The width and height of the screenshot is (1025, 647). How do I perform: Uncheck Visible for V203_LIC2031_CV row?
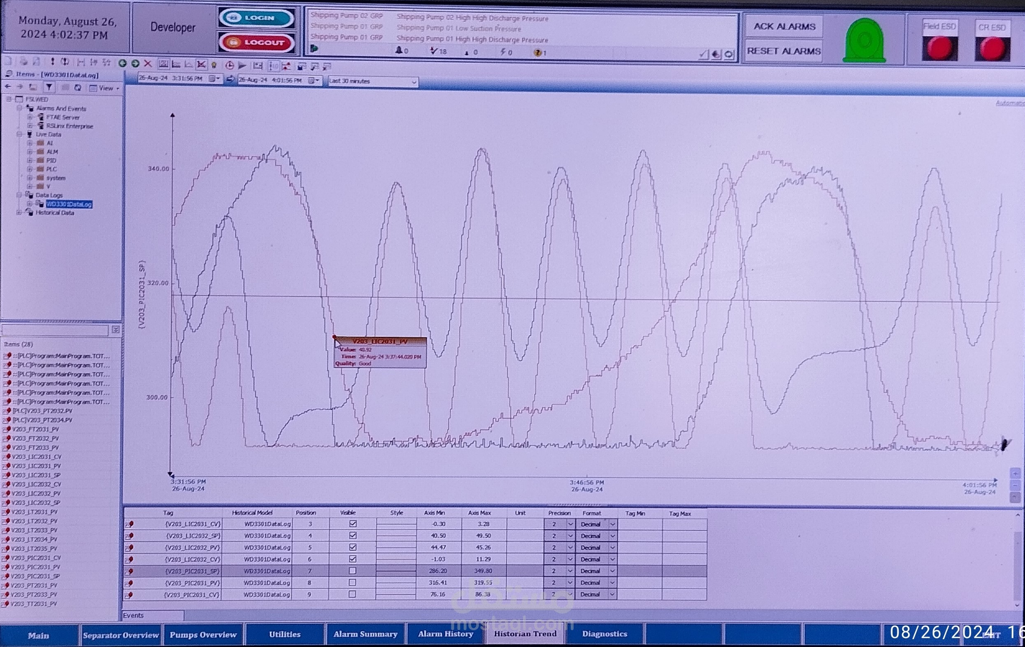353,524
